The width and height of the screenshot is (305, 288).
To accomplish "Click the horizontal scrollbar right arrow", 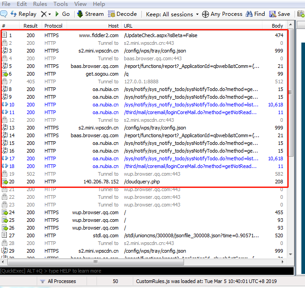I will (283, 262).
